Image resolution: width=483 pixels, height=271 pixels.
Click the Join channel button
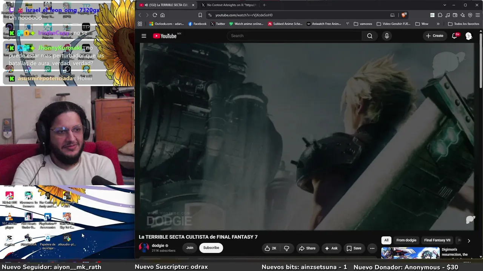pos(190,248)
